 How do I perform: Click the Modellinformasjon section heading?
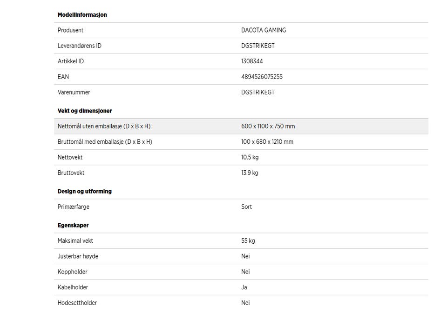82,15
